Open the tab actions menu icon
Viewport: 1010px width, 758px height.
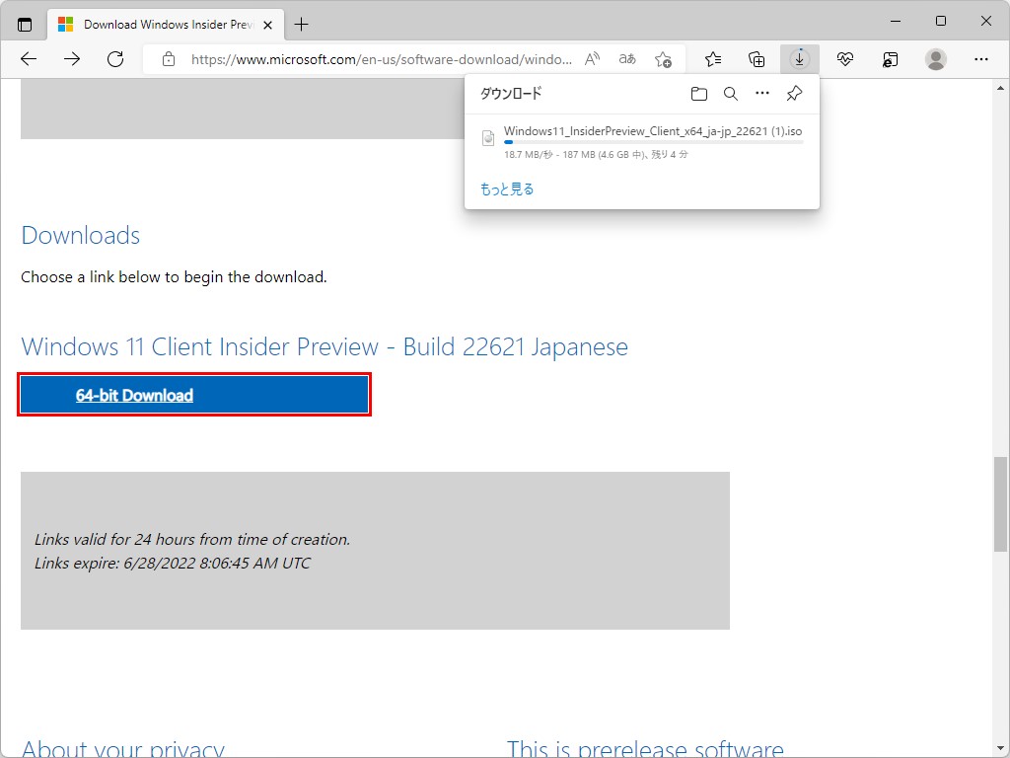point(25,25)
